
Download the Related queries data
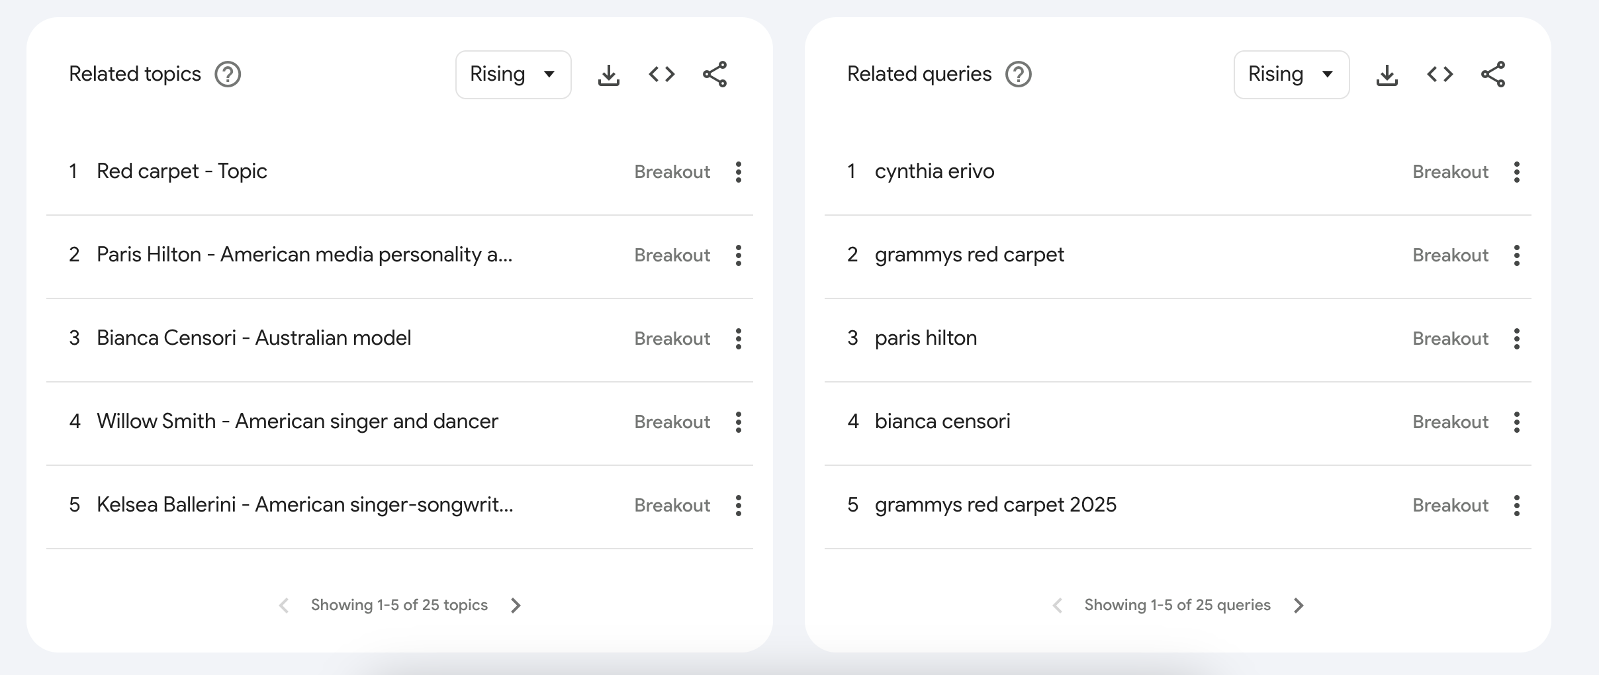point(1387,75)
